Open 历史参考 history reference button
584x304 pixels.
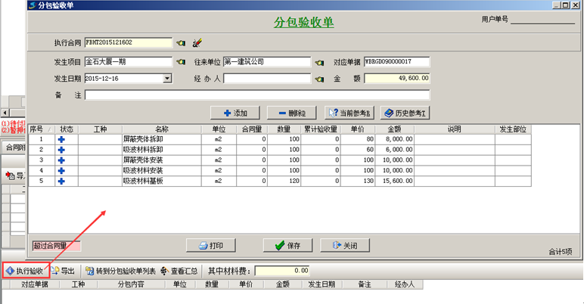[x=405, y=113]
